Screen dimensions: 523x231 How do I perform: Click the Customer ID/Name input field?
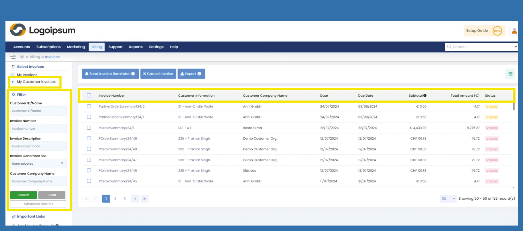coord(38,111)
